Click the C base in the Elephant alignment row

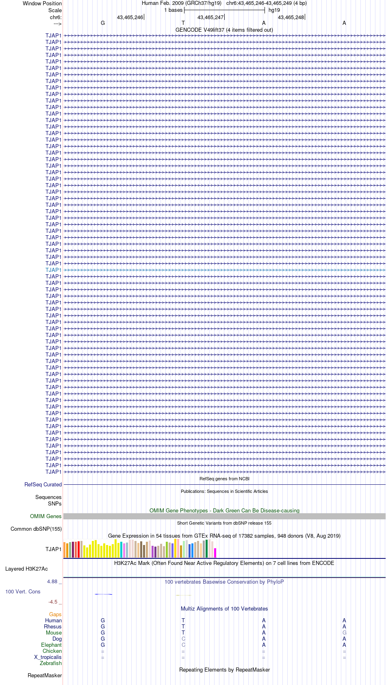(183, 645)
